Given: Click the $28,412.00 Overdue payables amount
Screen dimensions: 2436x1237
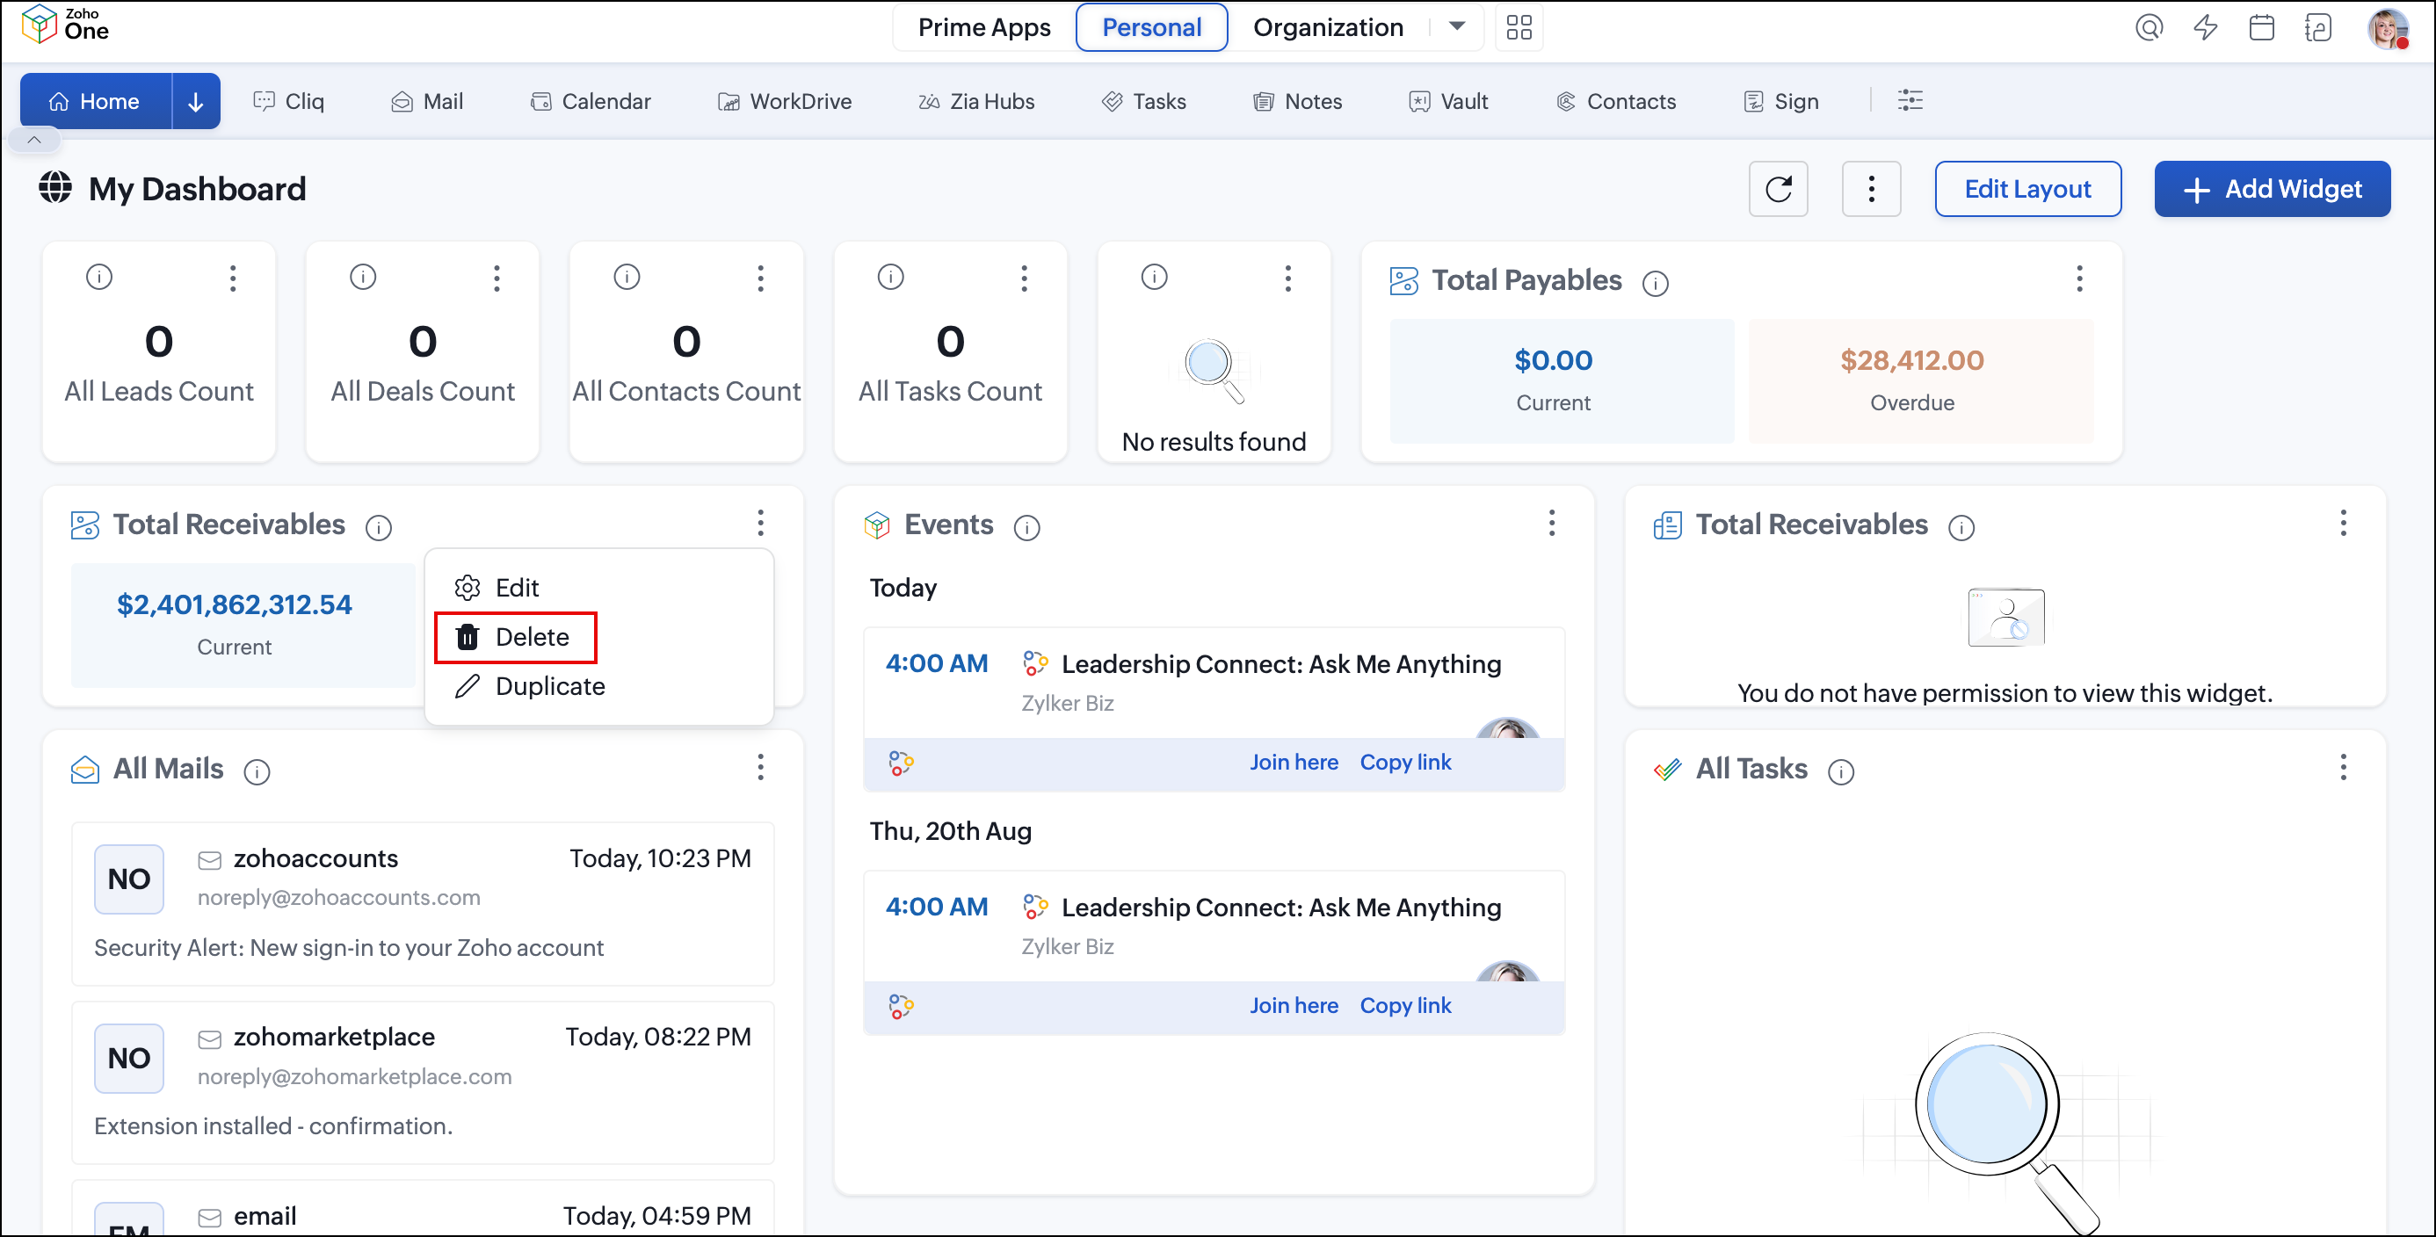Looking at the screenshot, I should (1911, 360).
